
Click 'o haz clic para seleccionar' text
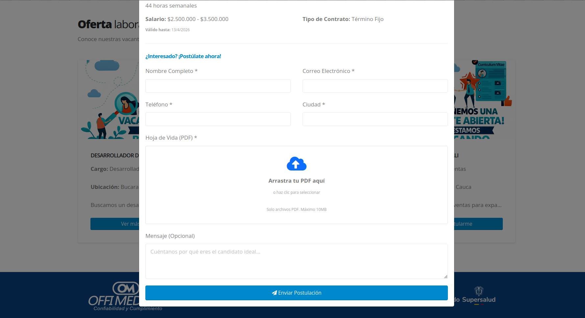(296, 193)
